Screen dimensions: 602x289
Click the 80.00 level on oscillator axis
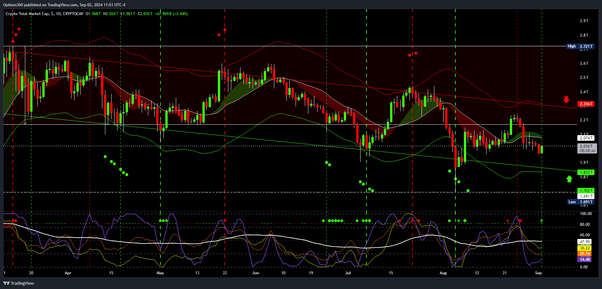(x=585, y=225)
